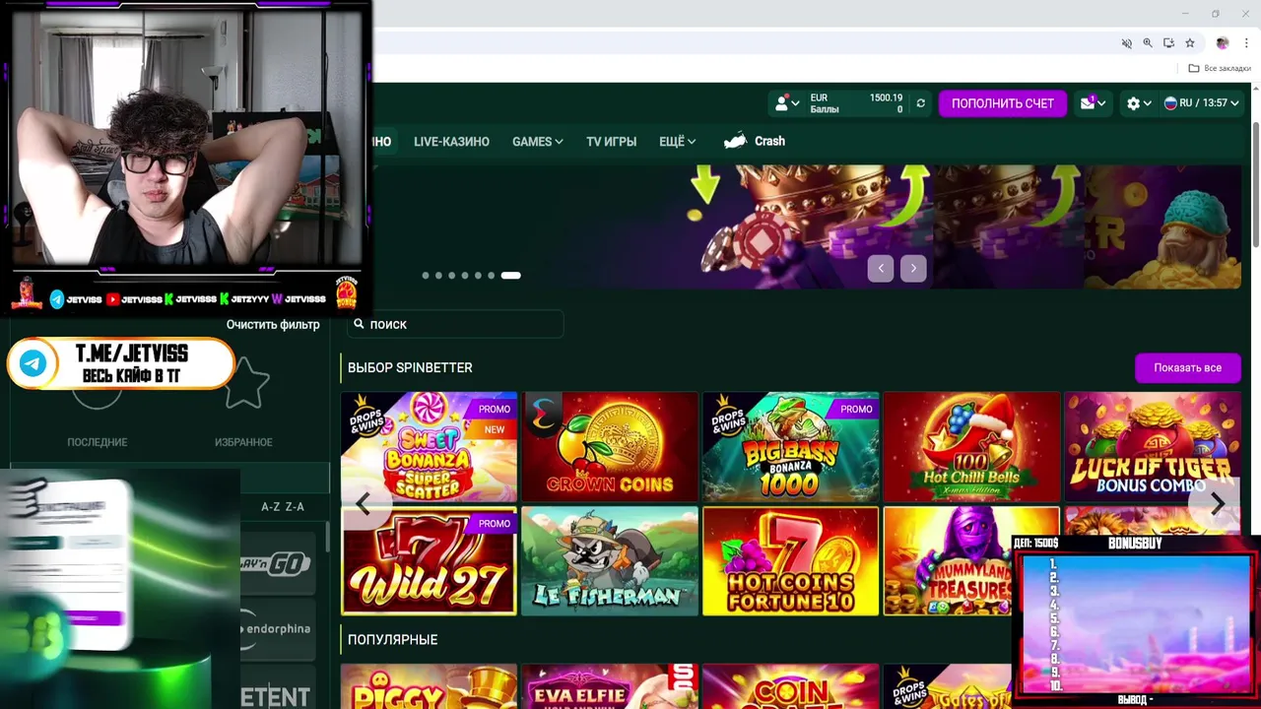Filter by NETENT provider
Screen dimensions: 1261x709
[x=277, y=689]
